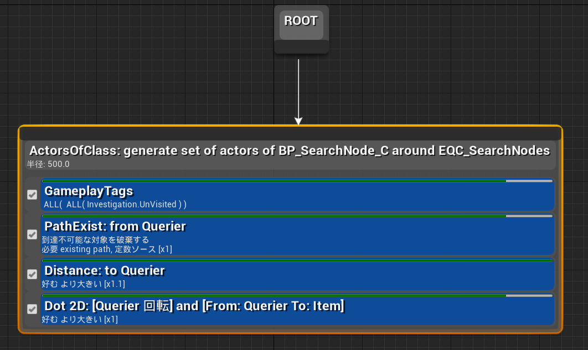Toggle the Distance: to Querier test checkbox
The image size is (588, 350).
[x=32, y=274]
